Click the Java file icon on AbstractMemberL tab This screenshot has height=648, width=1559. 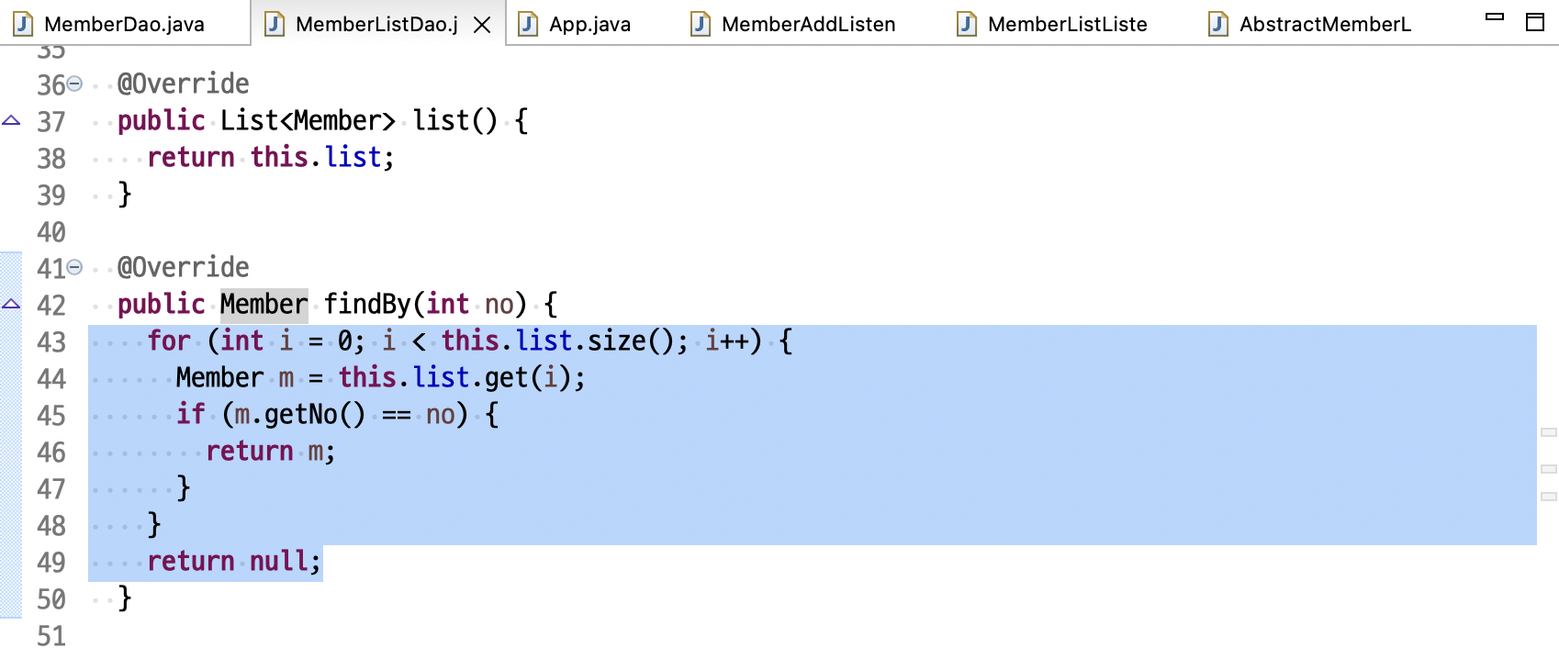click(1218, 24)
